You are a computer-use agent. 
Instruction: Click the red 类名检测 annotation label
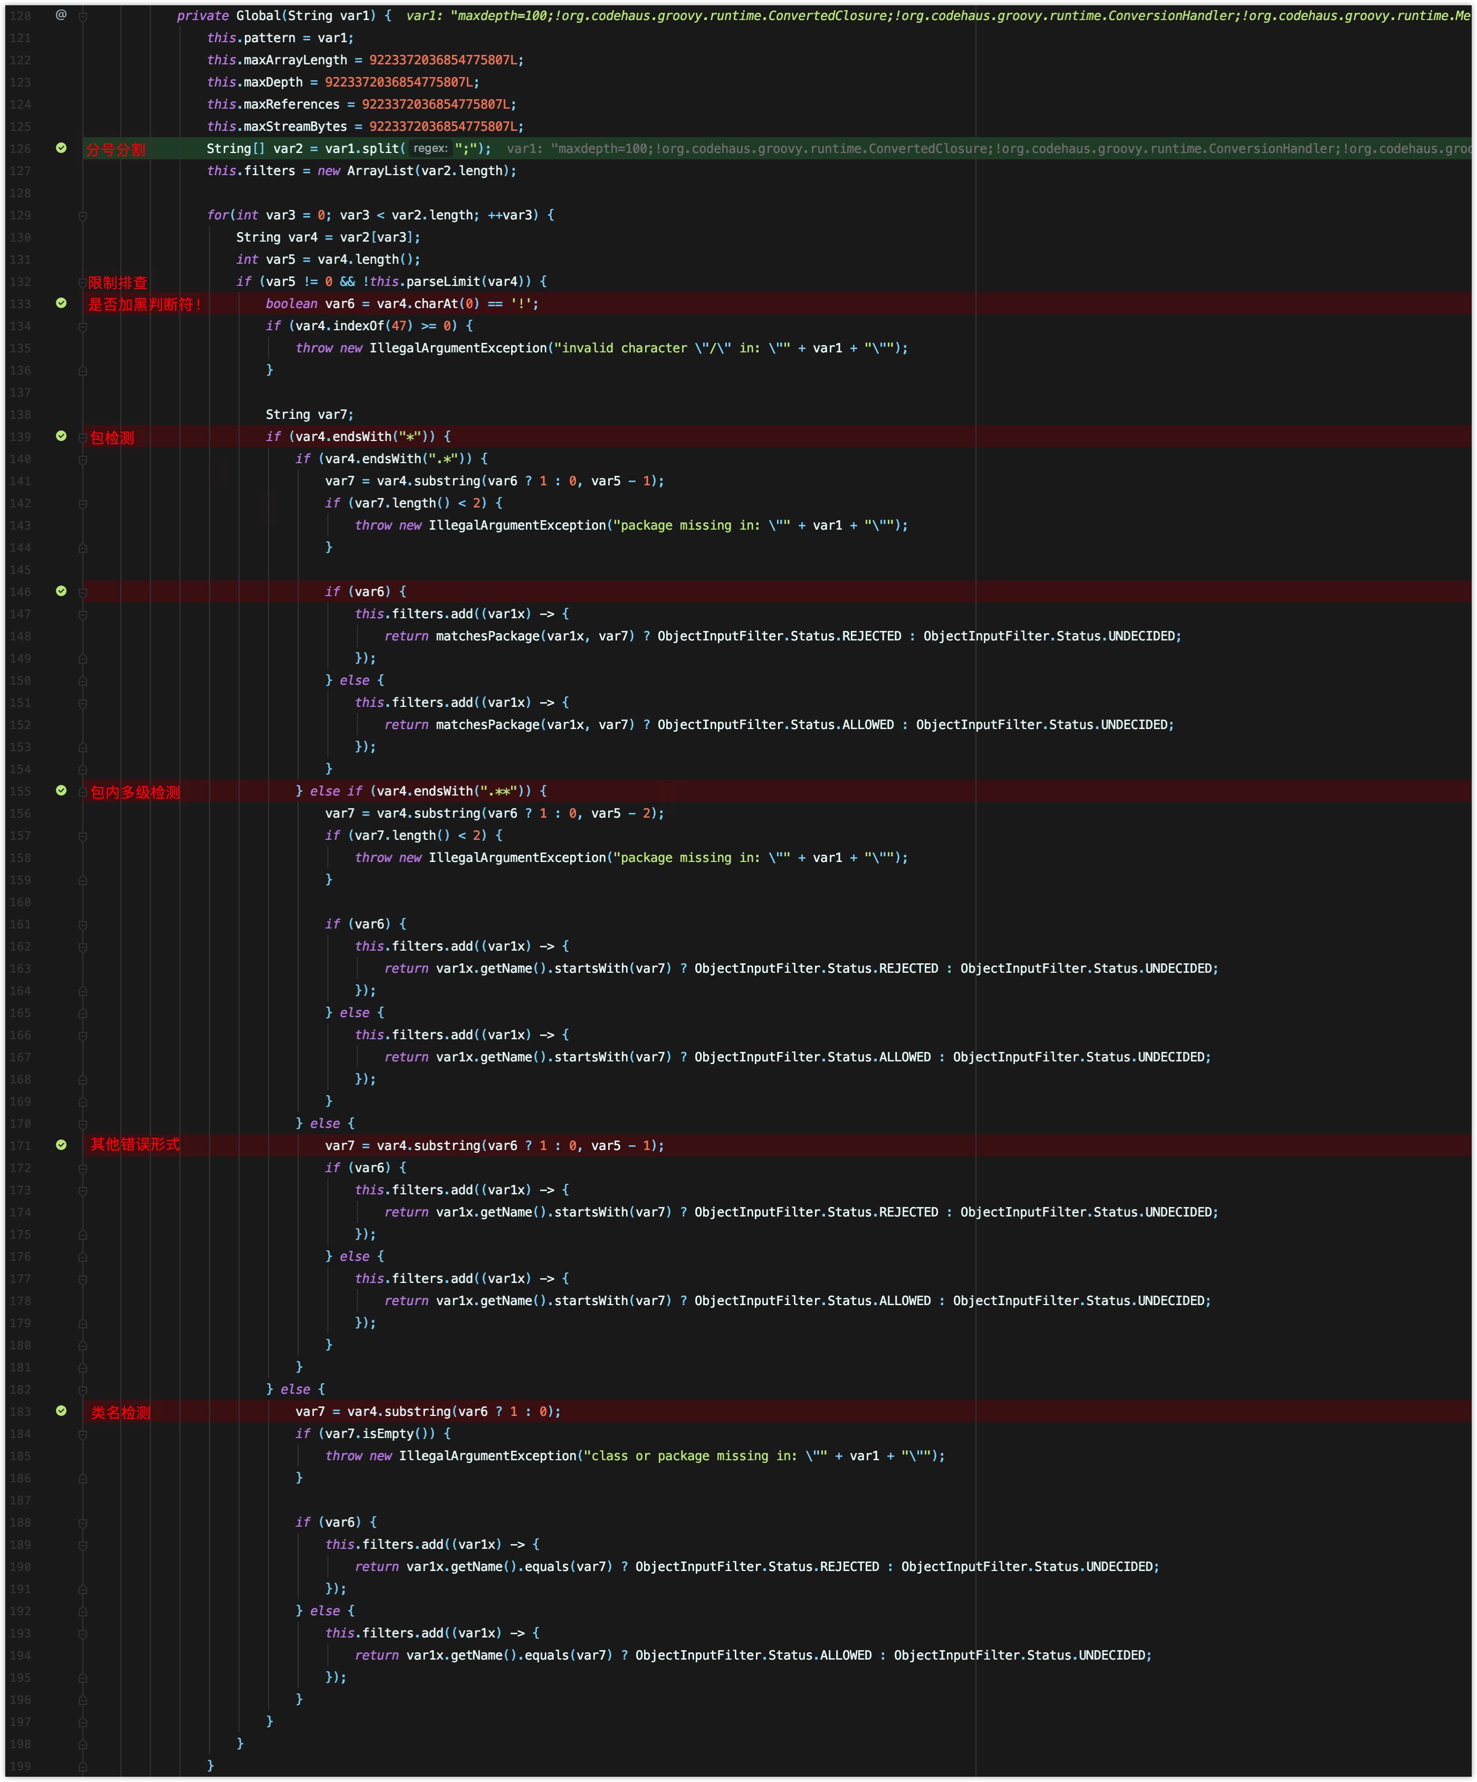click(x=120, y=1412)
